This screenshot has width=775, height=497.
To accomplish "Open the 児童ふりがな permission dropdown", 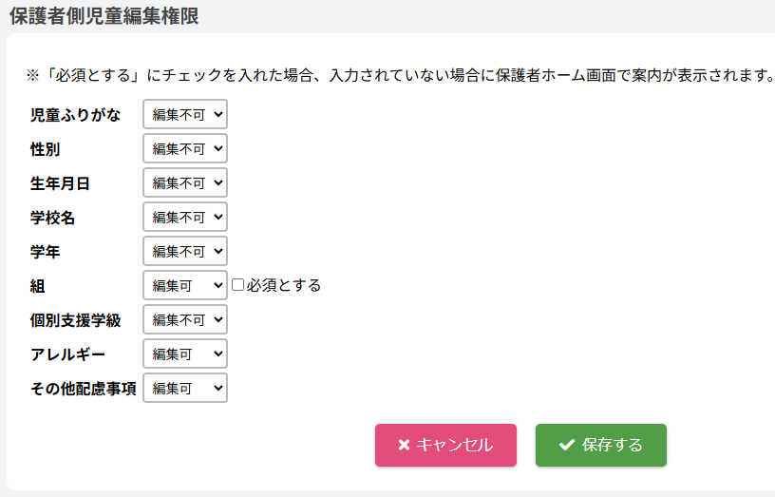I will (x=185, y=115).
